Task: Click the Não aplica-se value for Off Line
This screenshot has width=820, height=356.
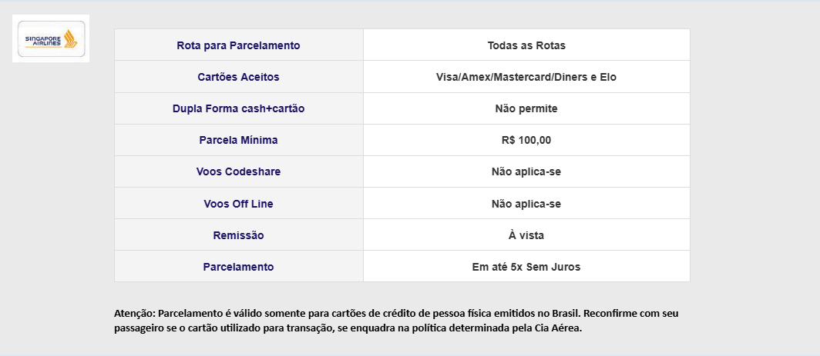Action: (526, 204)
